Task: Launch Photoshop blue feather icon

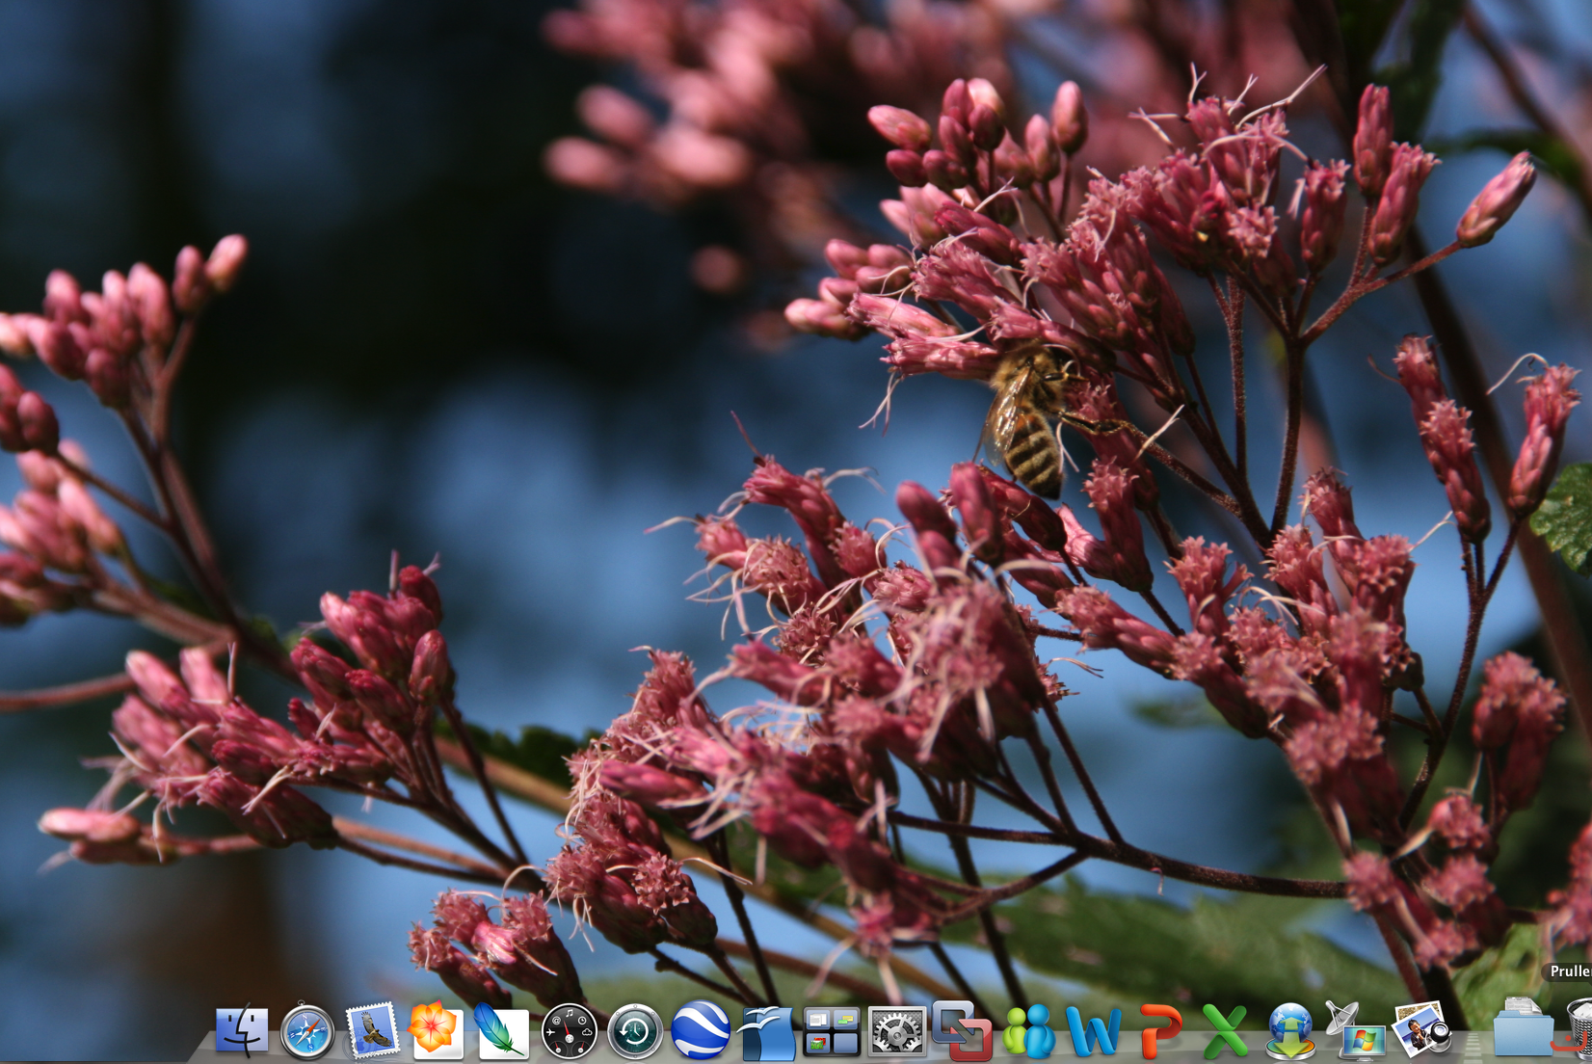Action: click(501, 1031)
